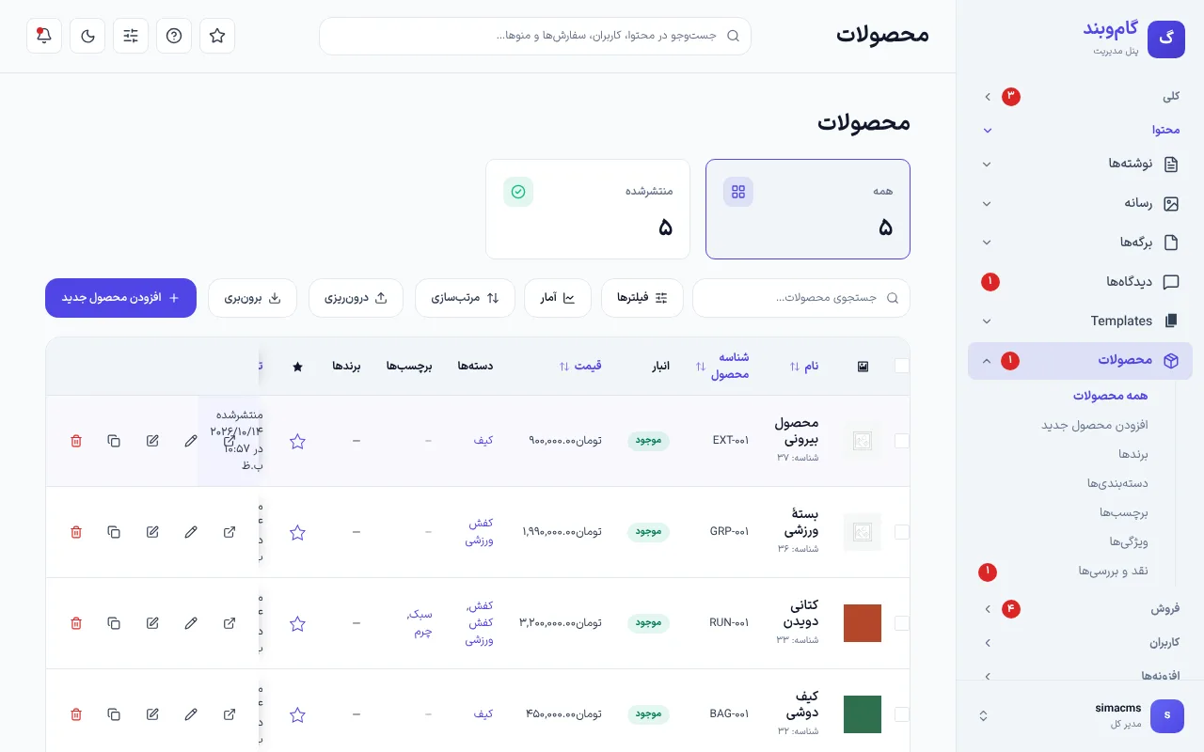This screenshot has height=752, width=1204.
Task: Click افزودن محصول جدید button
Action: [120, 298]
